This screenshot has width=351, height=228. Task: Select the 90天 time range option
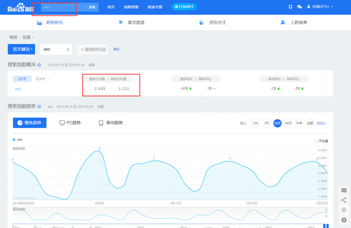click(288, 123)
